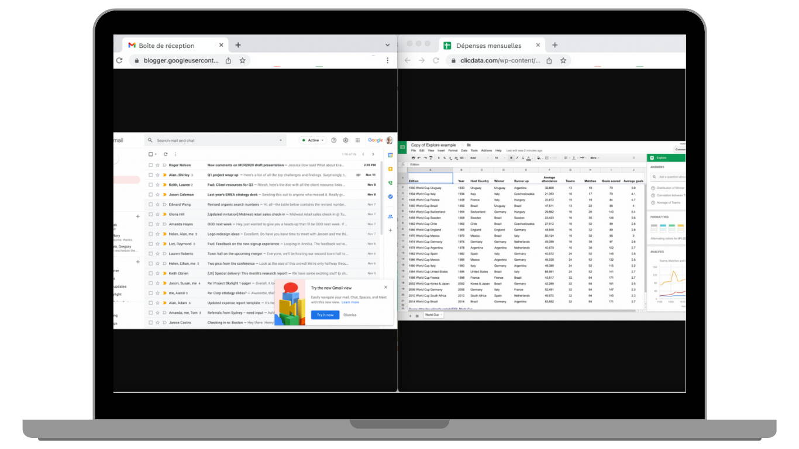
Task: Open the select-all checkbox dropdown arrow
Action: [x=156, y=154]
